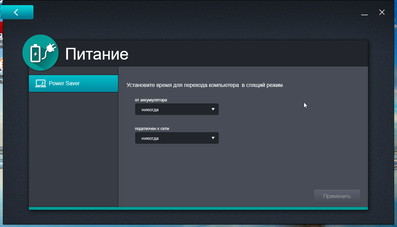Screen dimensions: 397x227
Task: Click the back arrow button
Action: pos(16,12)
